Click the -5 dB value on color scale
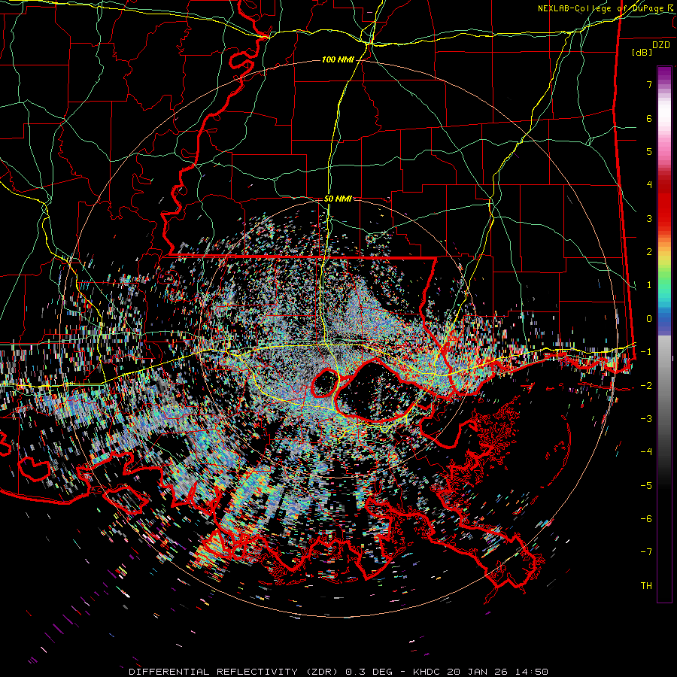This screenshot has height=677, width=677. click(x=646, y=485)
